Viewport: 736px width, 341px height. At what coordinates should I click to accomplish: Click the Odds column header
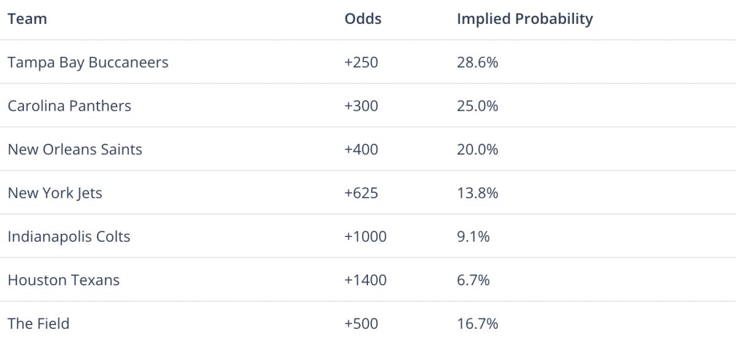(363, 19)
